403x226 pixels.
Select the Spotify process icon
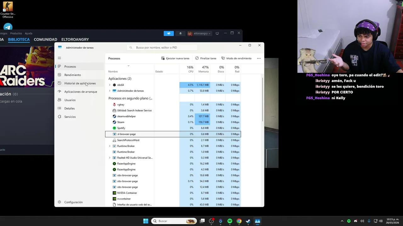tap(114, 128)
